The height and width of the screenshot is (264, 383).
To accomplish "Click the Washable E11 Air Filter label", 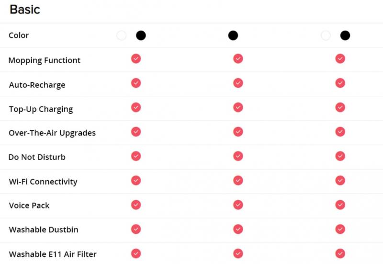I will click(x=53, y=254).
